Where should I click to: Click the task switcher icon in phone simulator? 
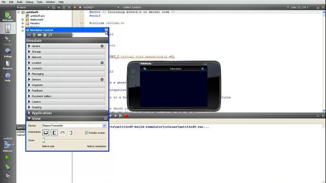pos(145,69)
